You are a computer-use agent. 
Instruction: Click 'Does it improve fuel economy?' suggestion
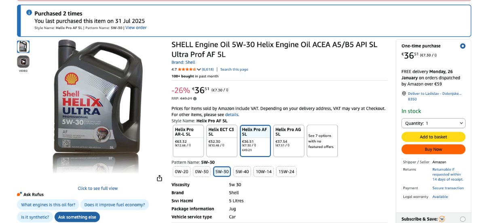(114, 204)
